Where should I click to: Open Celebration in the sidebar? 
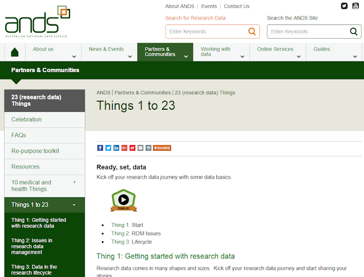(x=44, y=119)
